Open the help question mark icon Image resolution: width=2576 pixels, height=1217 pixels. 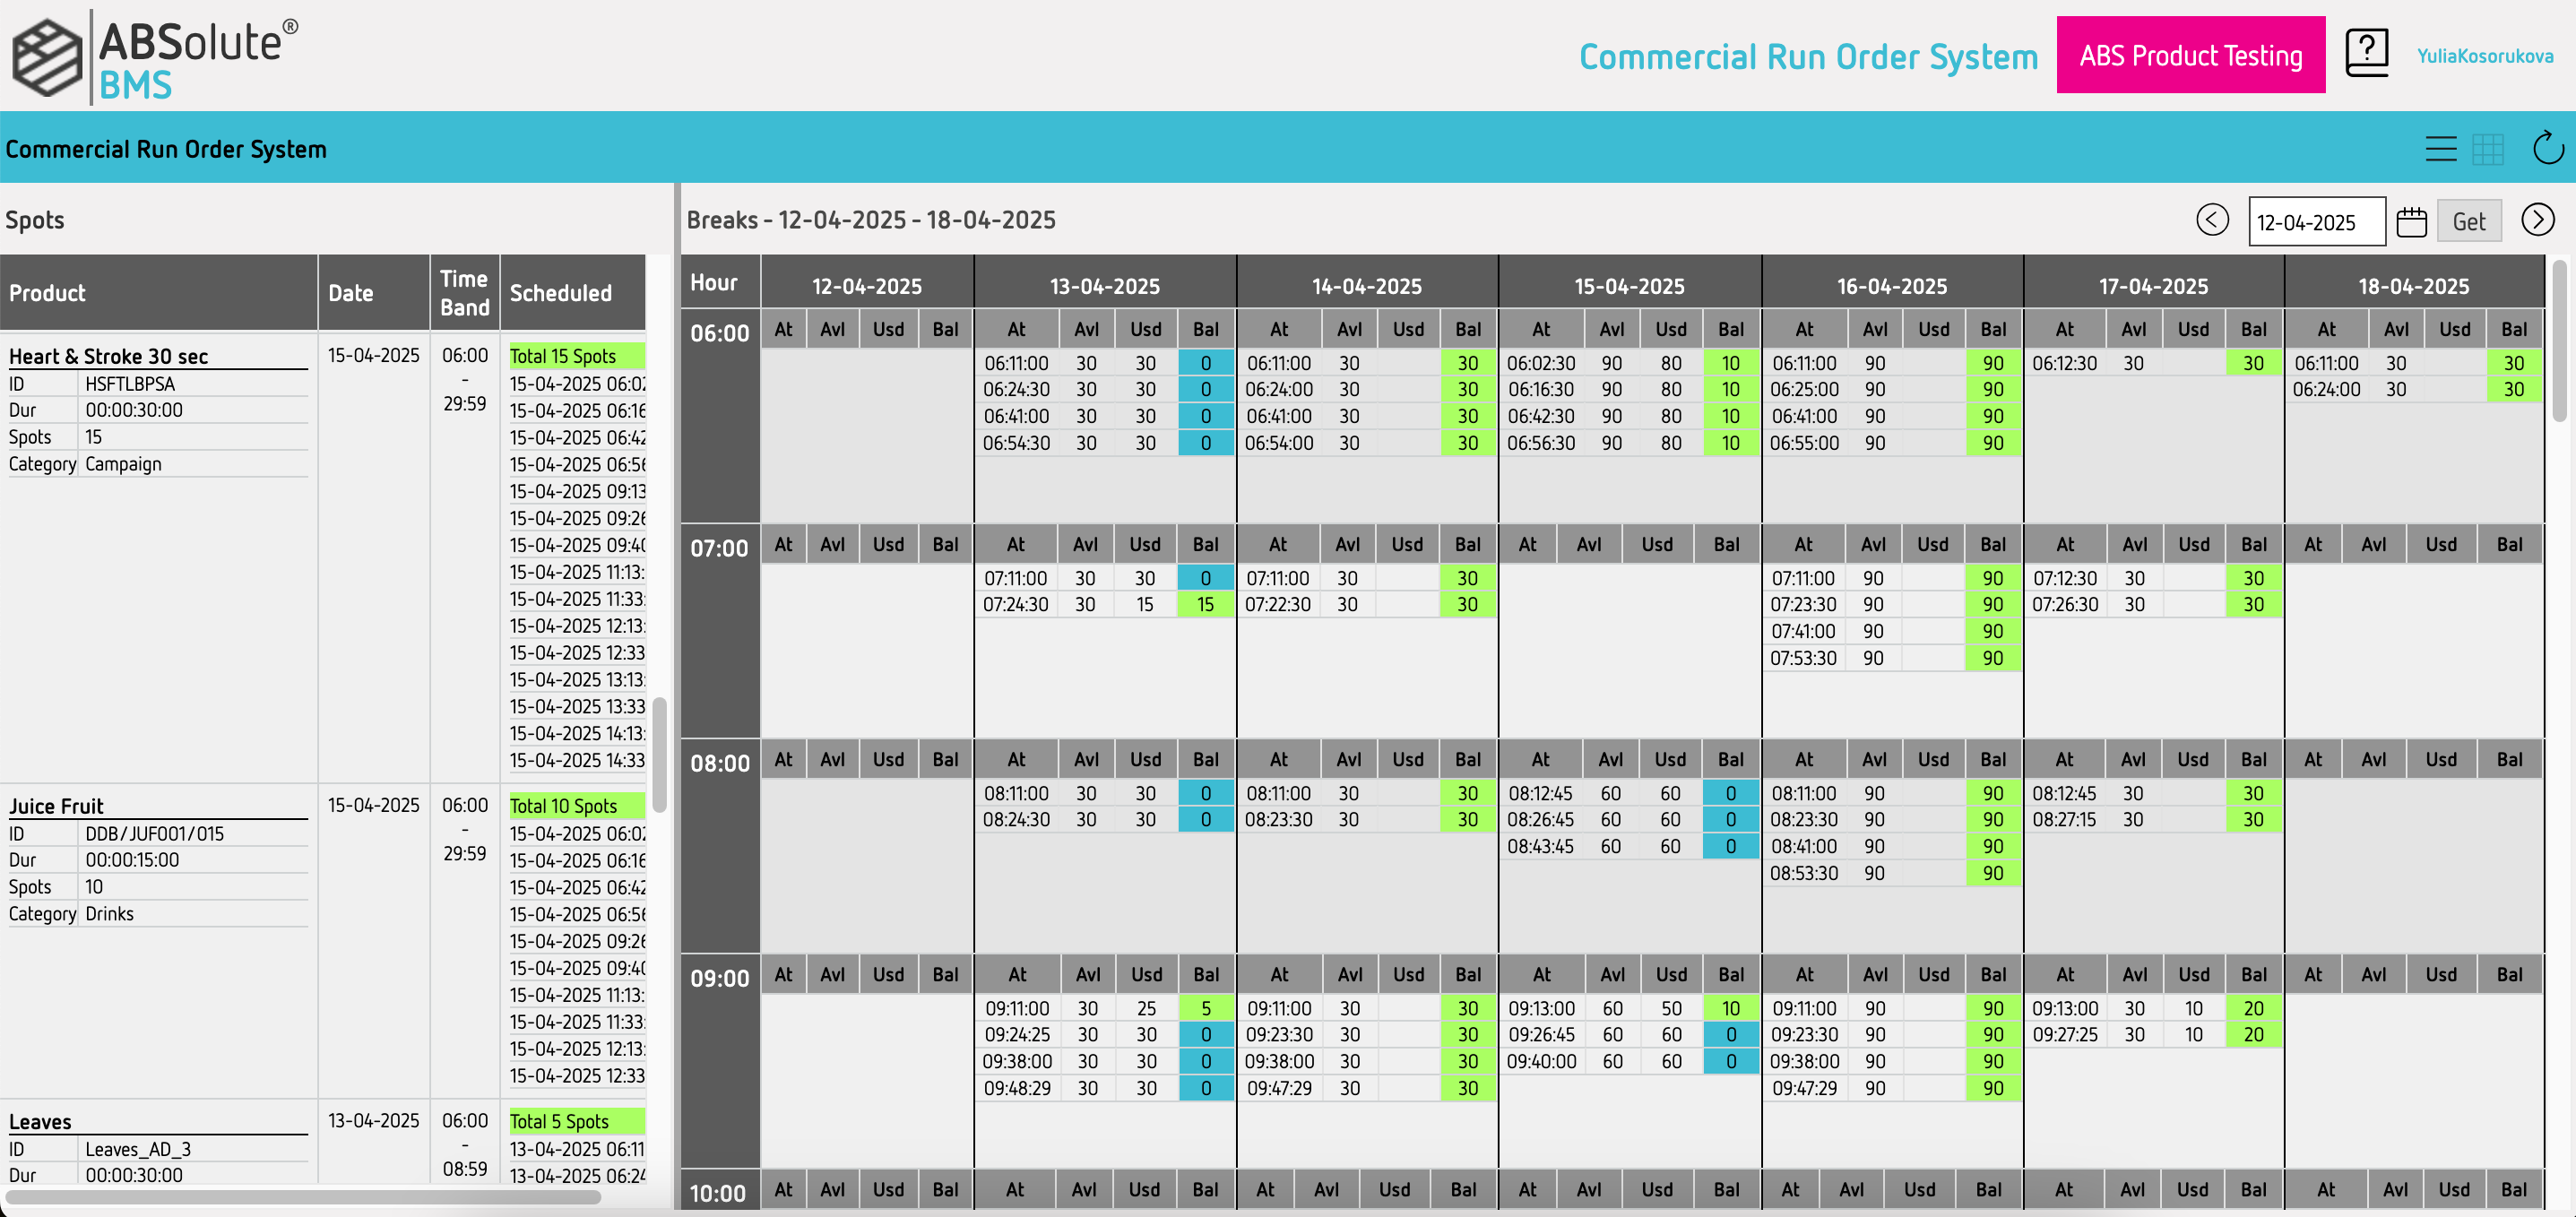point(2366,53)
